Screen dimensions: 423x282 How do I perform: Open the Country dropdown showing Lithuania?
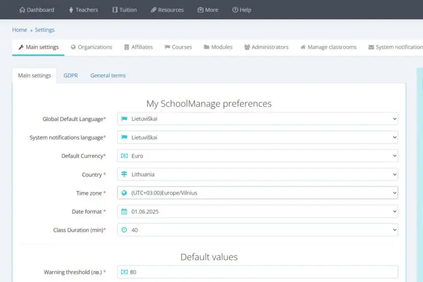[258, 175]
